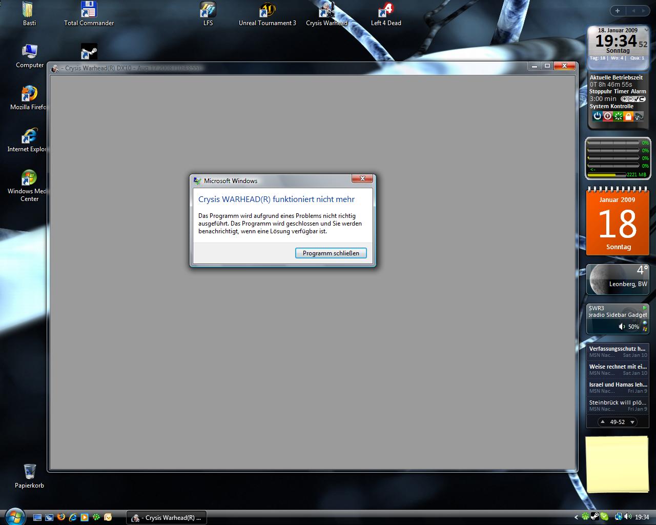Image resolution: width=656 pixels, height=525 pixels.
Task: Close the Crysis Warhead(R) DX10 window
Action: tap(564, 66)
